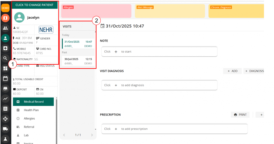
Task: Open Health Plan in patient menu
Action: pos(31,110)
